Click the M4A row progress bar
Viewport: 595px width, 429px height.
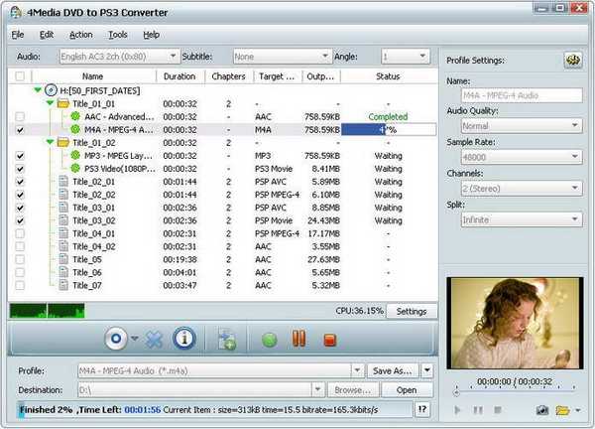tap(389, 129)
